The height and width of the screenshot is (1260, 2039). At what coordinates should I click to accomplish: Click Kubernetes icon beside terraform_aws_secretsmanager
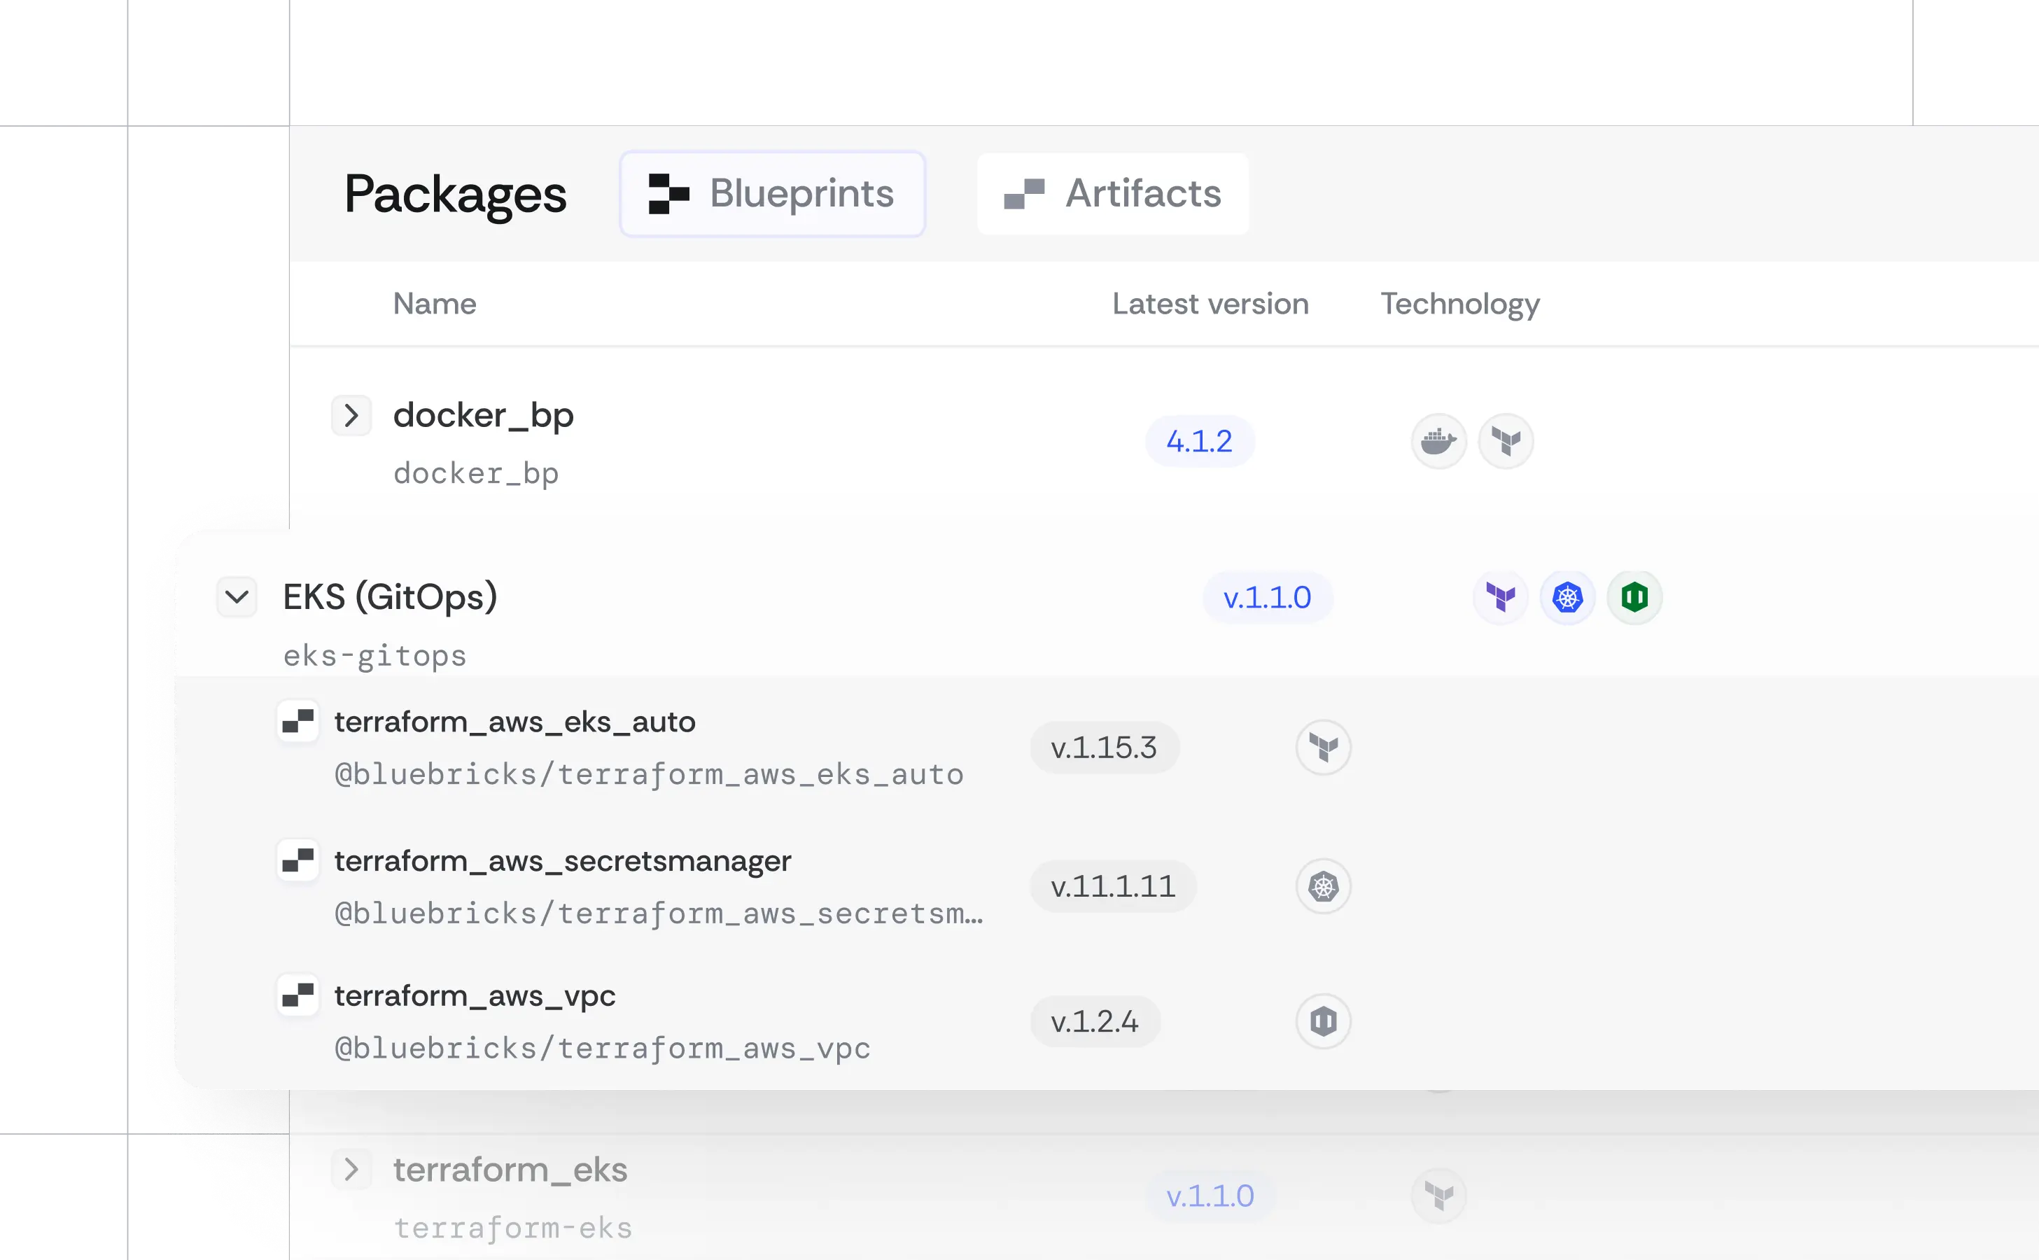(1322, 885)
